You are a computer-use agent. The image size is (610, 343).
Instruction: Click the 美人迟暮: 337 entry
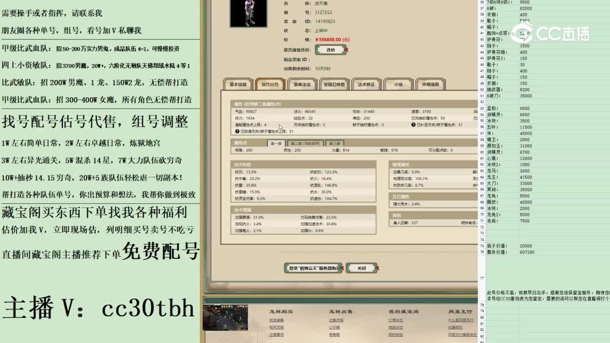405,222
